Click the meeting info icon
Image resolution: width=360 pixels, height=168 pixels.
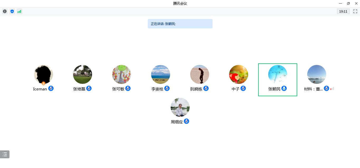point(5,11)
